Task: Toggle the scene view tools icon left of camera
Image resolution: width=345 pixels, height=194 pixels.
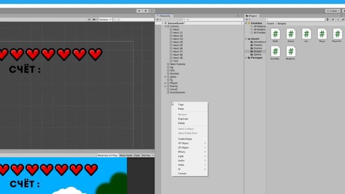Action: click(89, 19)
